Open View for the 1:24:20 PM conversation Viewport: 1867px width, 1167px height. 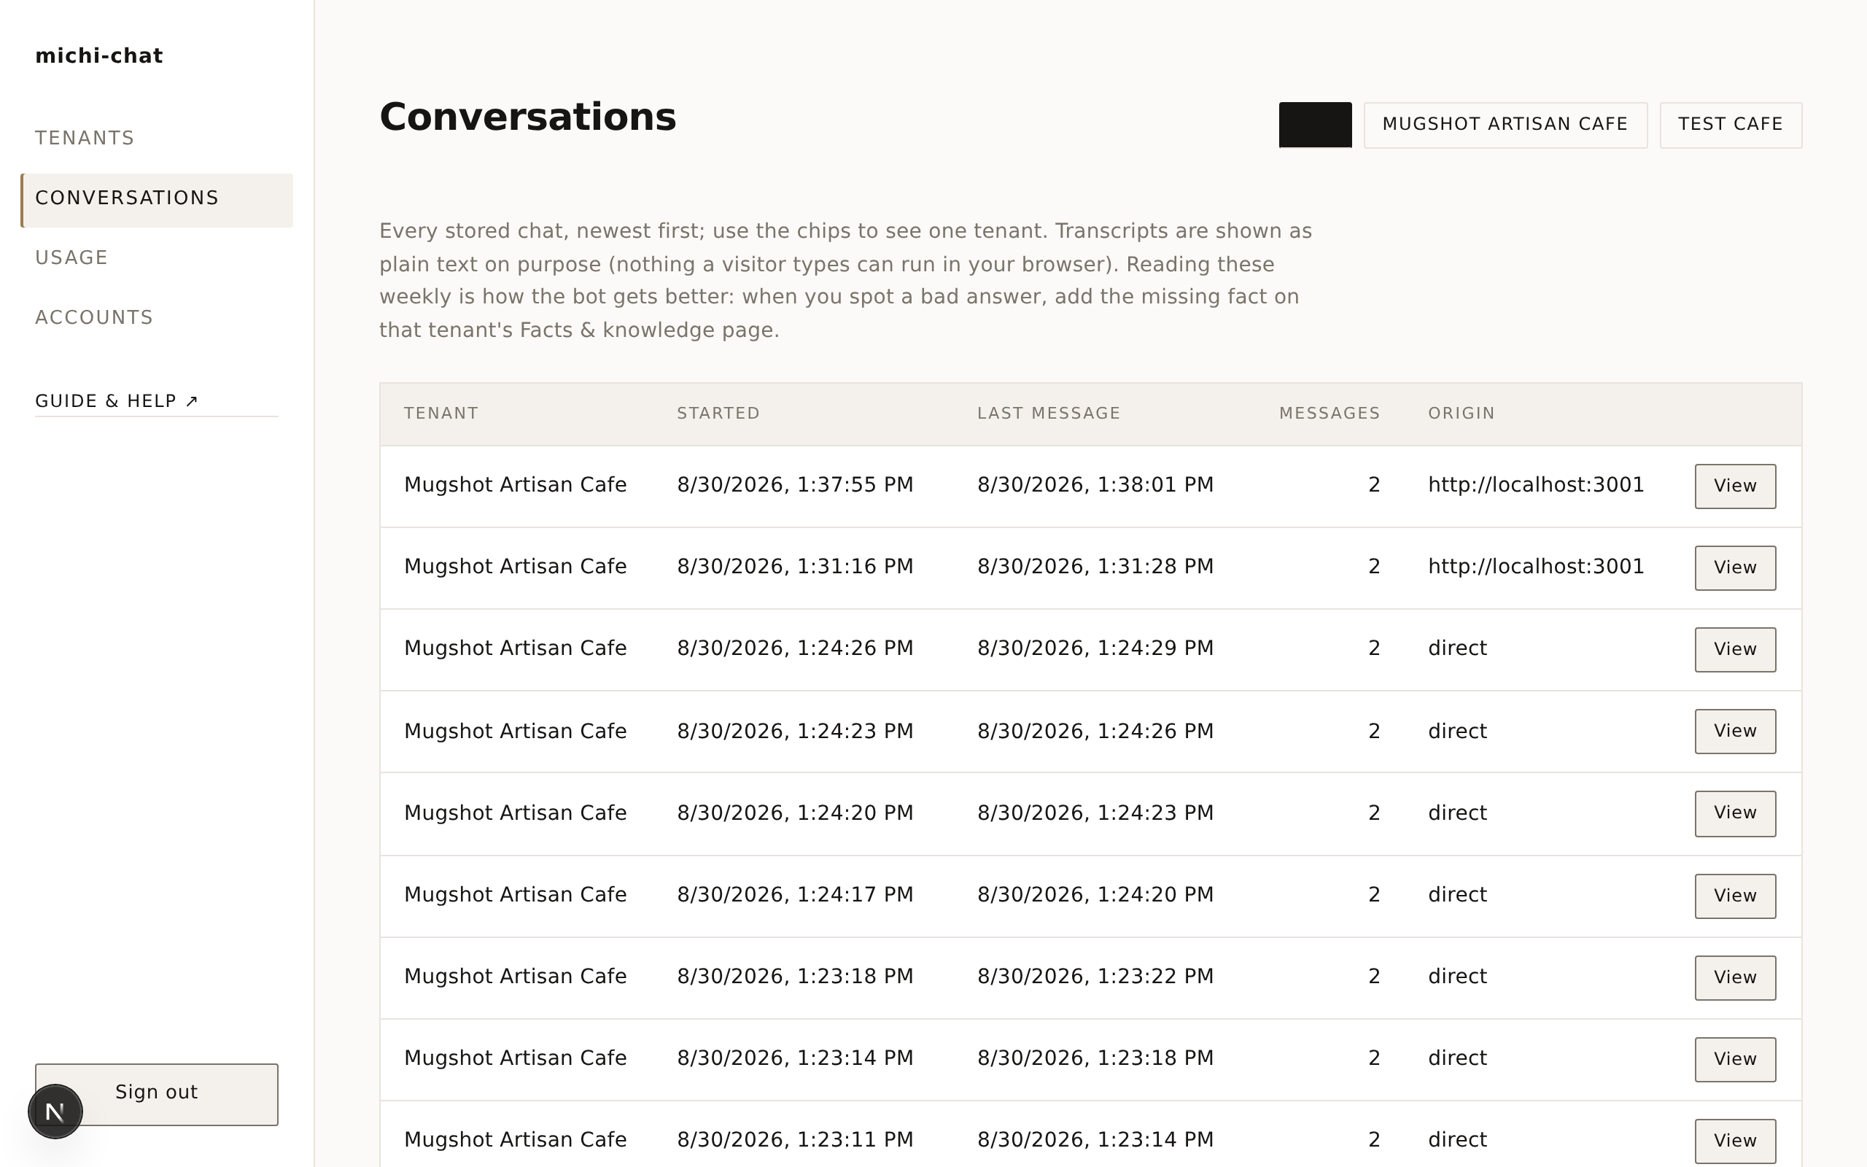[x=1735, y=813]
